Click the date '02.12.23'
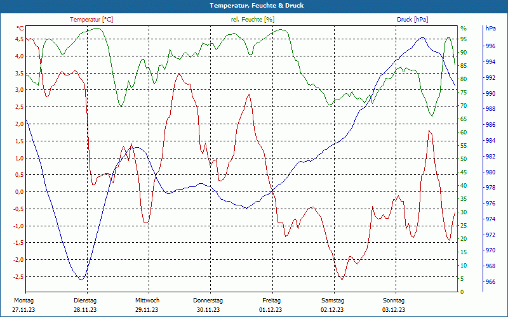 [332, 310]
